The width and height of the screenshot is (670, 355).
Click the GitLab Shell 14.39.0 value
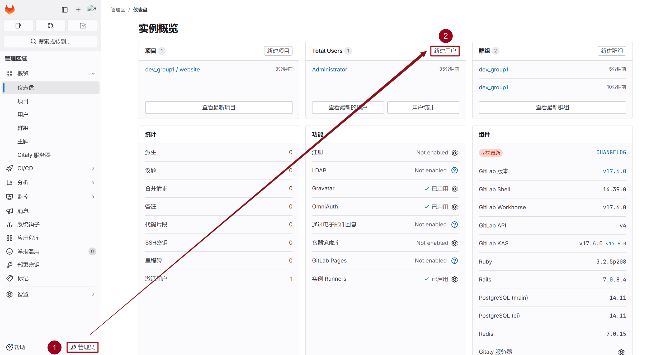coord(614,189)
